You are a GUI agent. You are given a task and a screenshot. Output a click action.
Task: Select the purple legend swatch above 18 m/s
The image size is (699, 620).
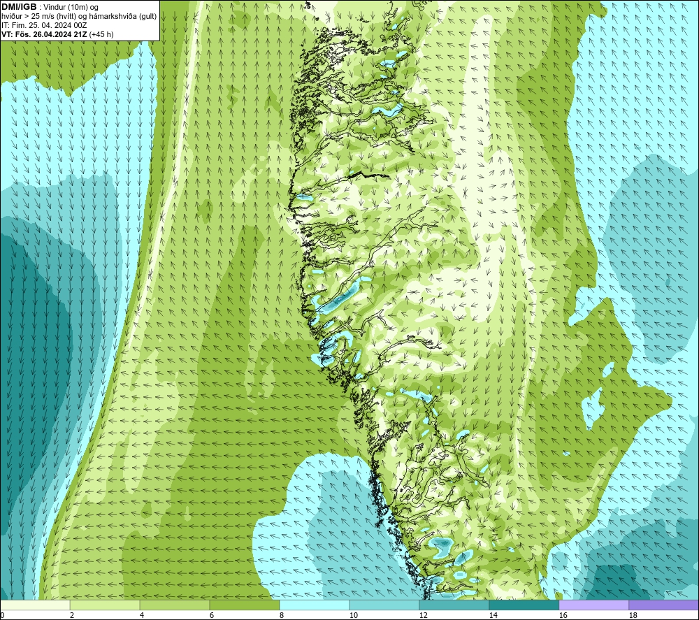coord(664,605)
